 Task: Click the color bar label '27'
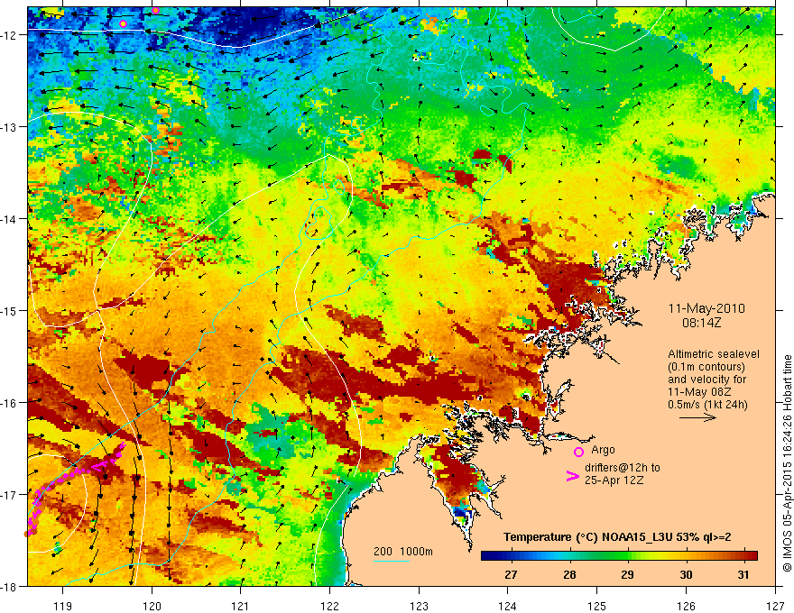(511, 574)
